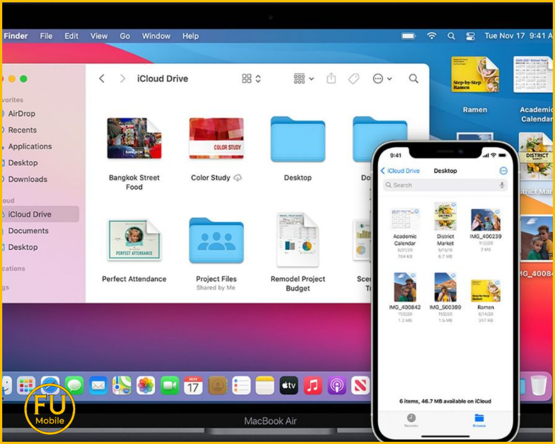The height and width of the screenshot is (444, 555).
Task: Expand the icon view switcher dropdown
Action: [251, 79]
